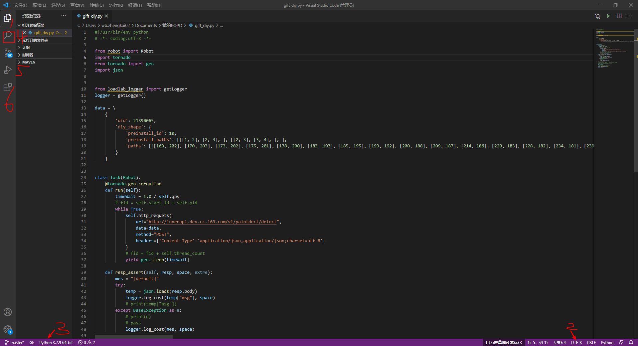This screenshot has height=346, width=638.
Task: Open the Extensions view
Action: tap(8, 87)
